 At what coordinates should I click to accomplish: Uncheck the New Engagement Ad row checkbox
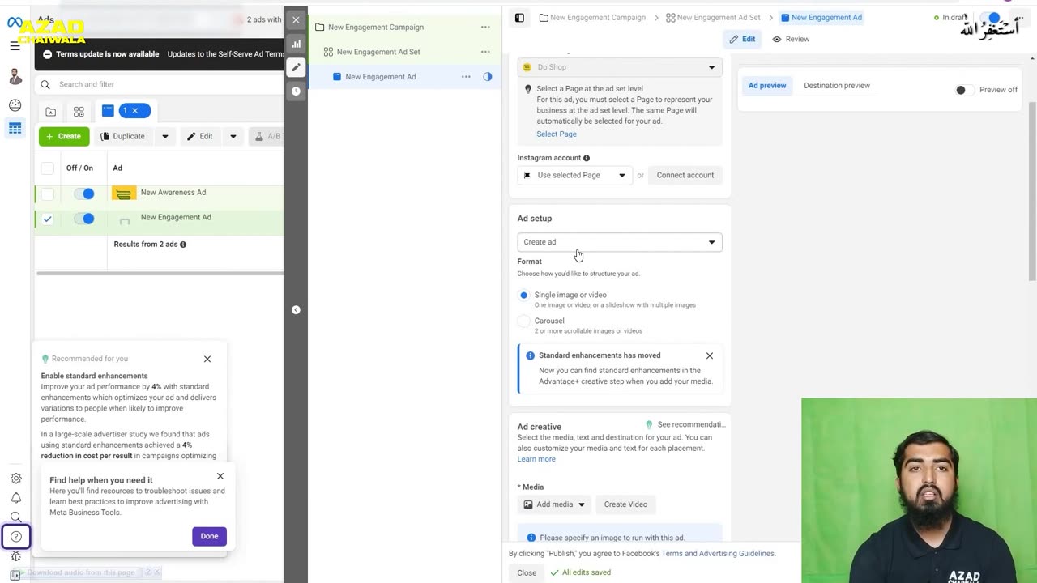tap(48, 219)
